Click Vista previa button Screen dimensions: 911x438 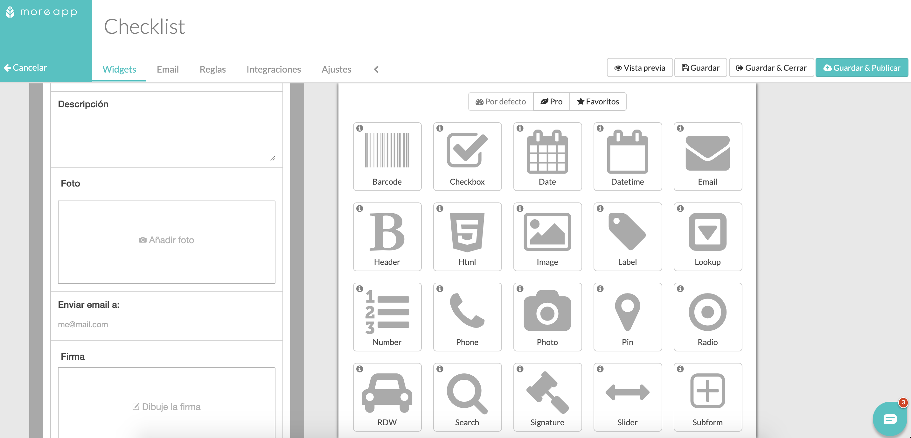[x=639, y=67]
